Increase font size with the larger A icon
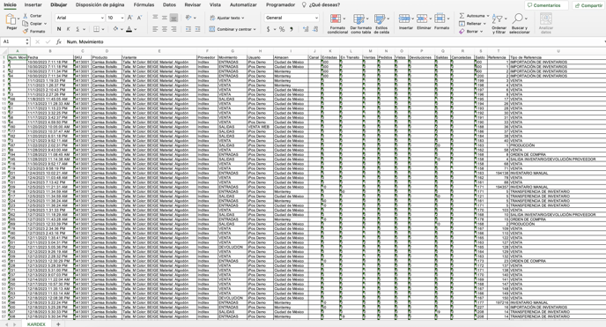The image size is (606, 327). 130,18
